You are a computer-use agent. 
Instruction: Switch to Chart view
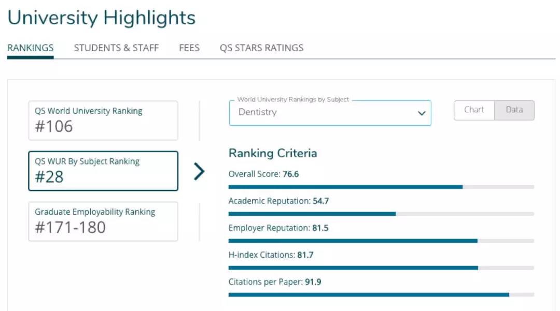474,110
